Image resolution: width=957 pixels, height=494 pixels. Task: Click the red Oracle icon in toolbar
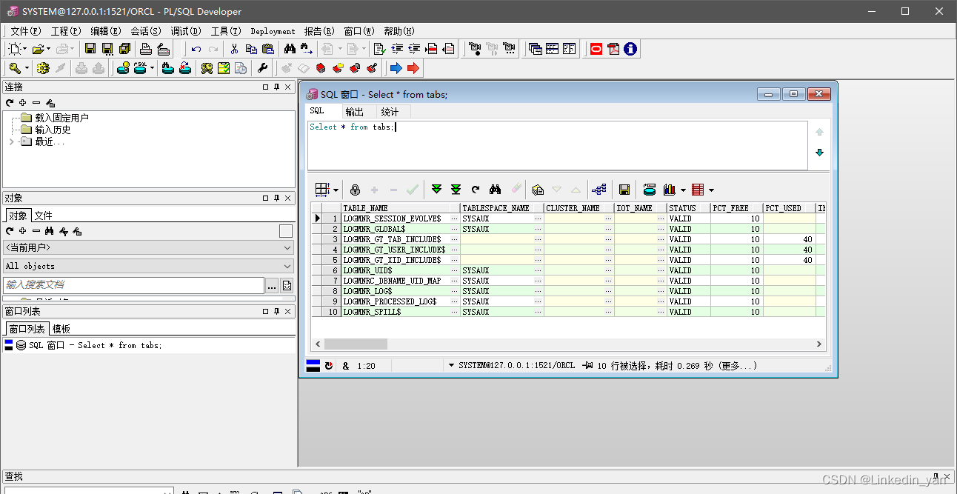tap(596, 49)
